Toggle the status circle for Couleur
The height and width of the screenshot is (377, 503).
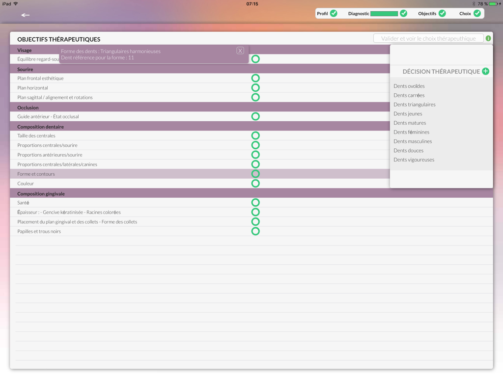coord(255,183)
